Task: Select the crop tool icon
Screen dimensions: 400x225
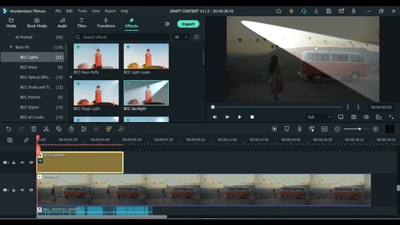Action: pyautogui.click(x=59, y=129)
